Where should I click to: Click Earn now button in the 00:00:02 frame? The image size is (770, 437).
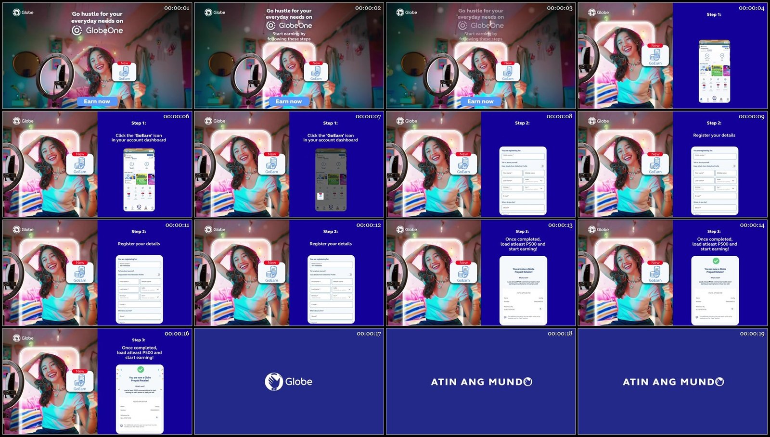coord(289,101)
